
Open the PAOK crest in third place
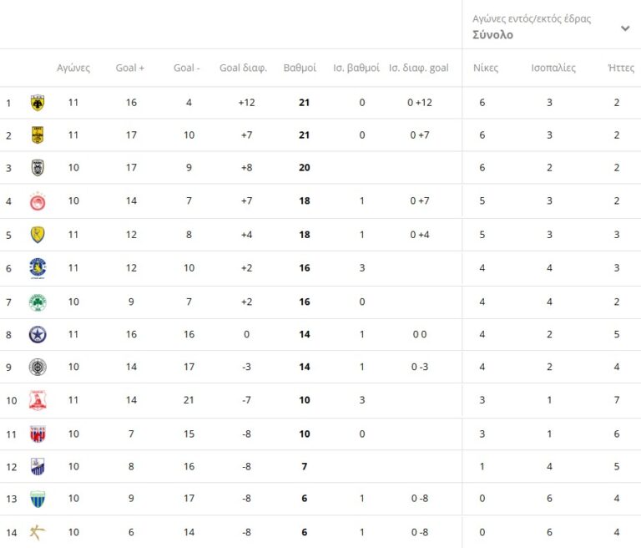pos(38,168)
